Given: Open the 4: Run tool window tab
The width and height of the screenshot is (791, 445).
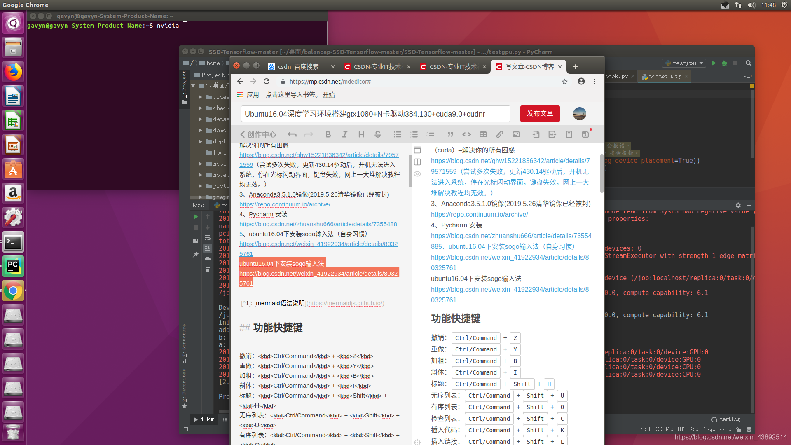Looking at the screenshot, I should [205, 419].
